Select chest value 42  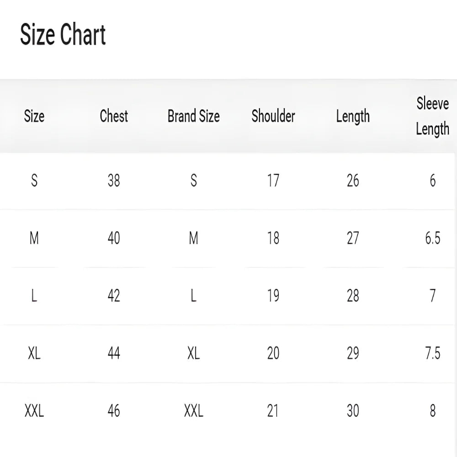[x=114, y=296]
